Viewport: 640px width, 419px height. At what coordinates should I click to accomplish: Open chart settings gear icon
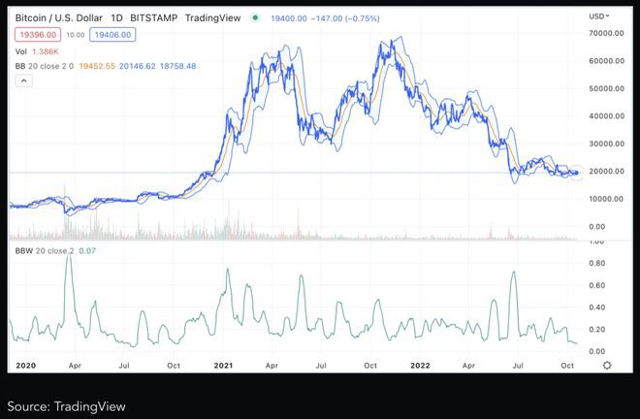(x=607, y=365)
